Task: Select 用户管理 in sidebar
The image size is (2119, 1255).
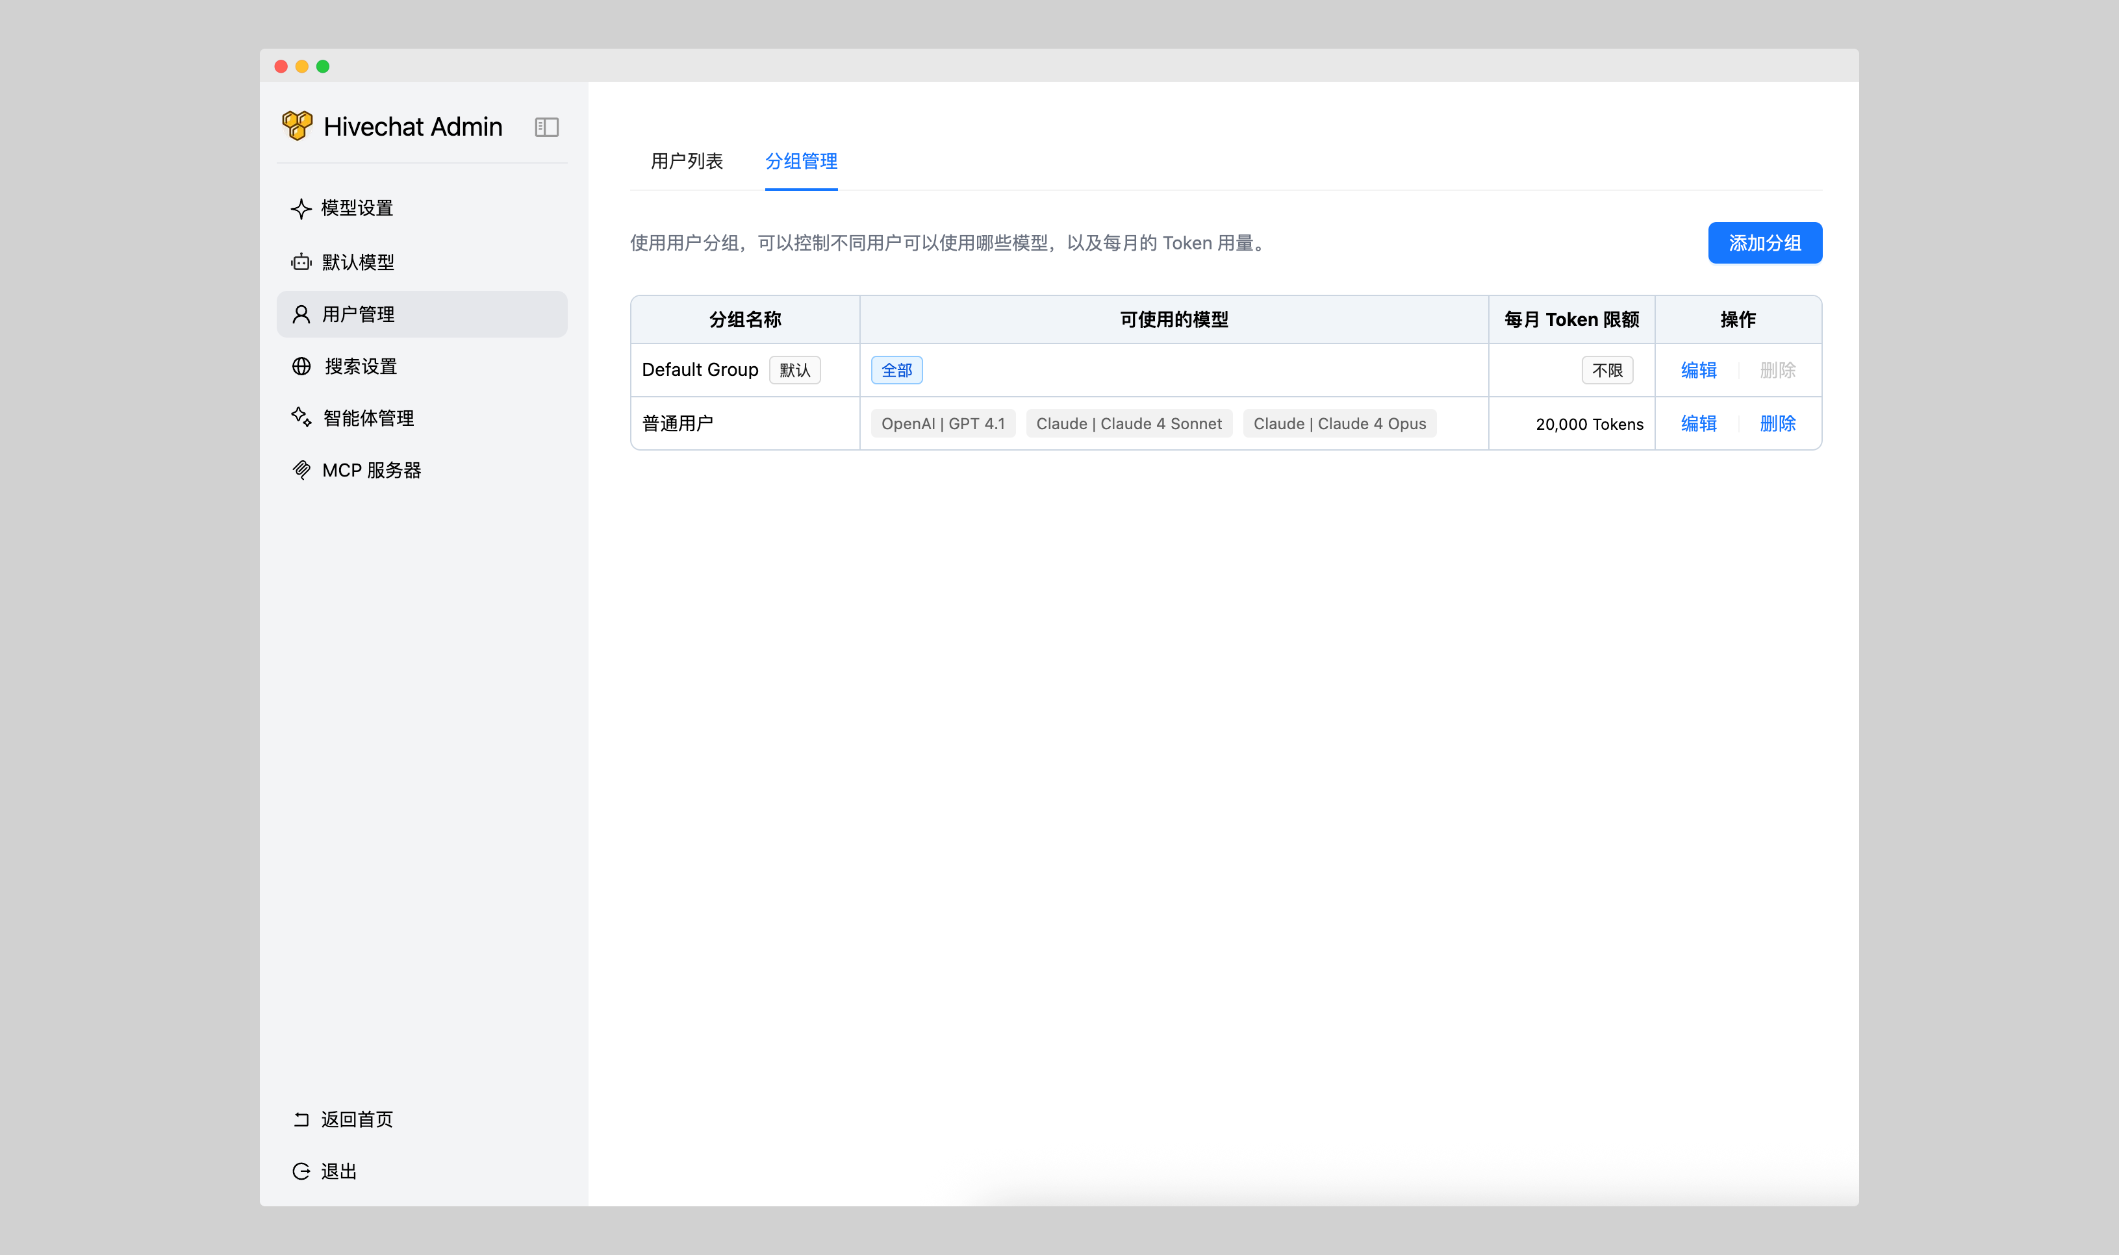Action: (422, 315)
